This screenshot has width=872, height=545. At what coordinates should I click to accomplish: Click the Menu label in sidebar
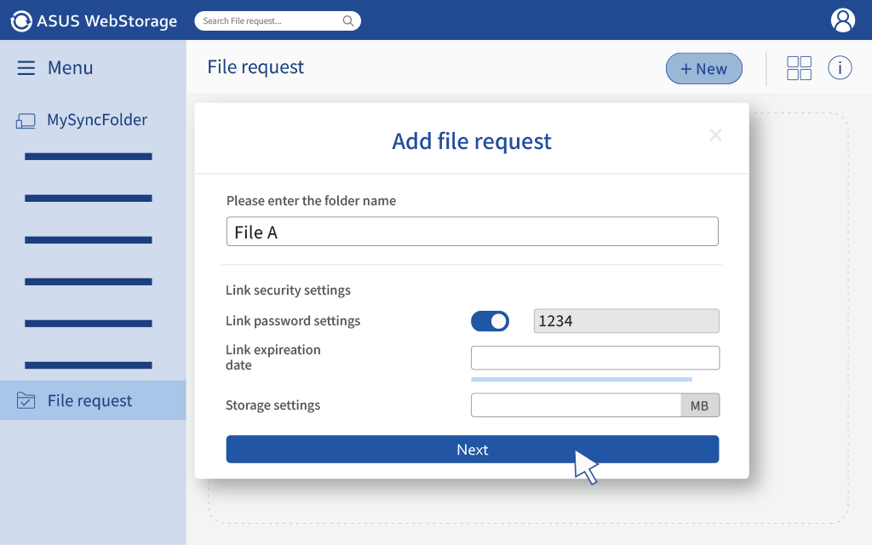coord(70,68)
